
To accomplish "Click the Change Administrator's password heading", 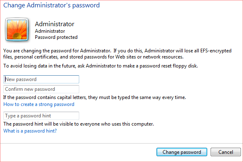I will pyautogui.click(x=51, y=5).
